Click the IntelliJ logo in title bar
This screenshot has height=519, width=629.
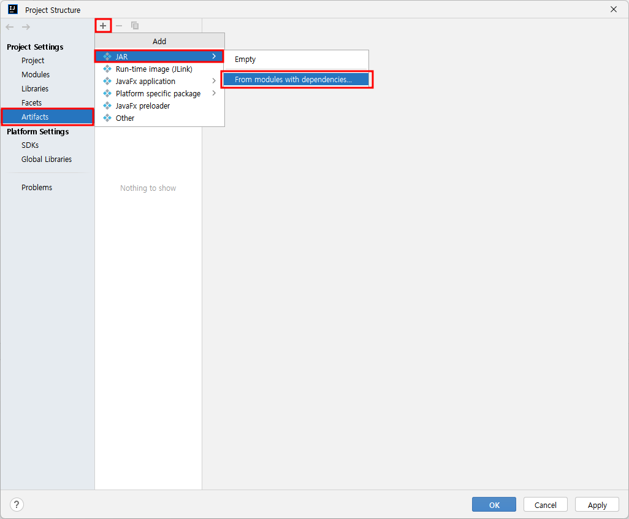[x=13, y=9]
